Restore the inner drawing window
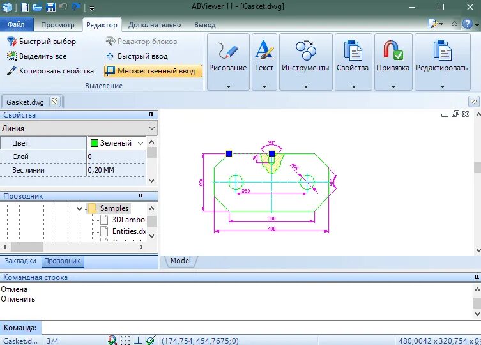Viewport: 481px width, 345px height. click(x=455, y=114)
